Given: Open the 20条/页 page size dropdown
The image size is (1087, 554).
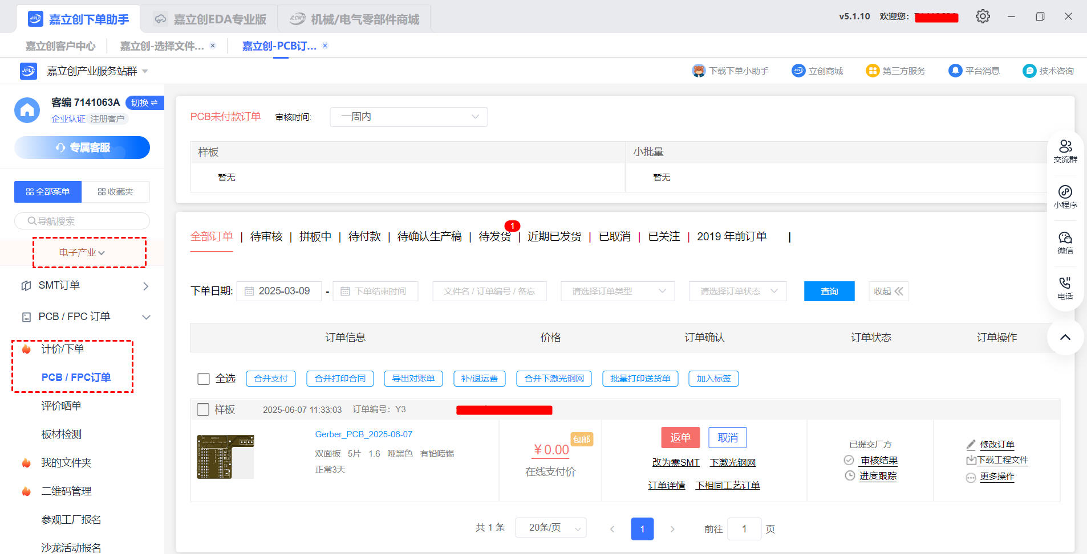Looking at the screenshot, I should pos(551,527).
